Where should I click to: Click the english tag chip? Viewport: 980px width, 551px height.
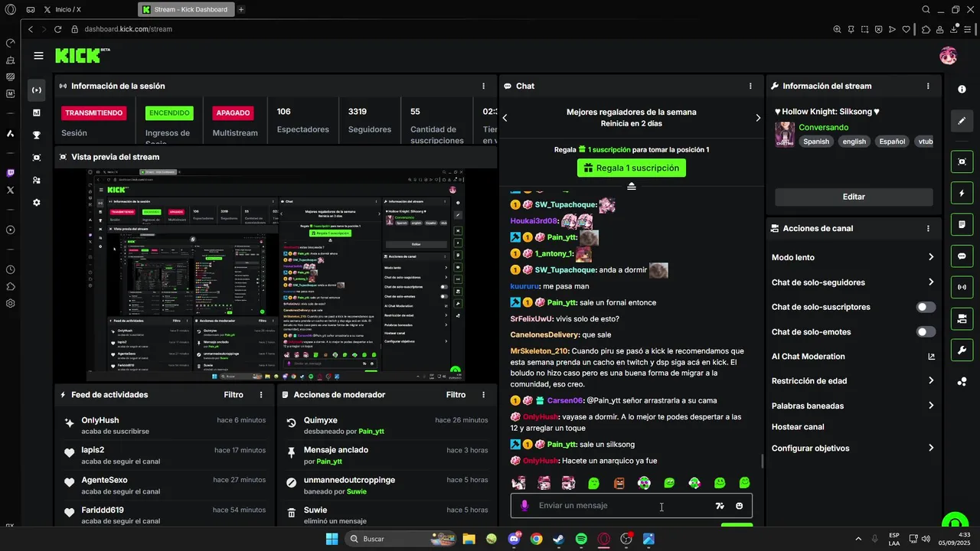(854, 142)
